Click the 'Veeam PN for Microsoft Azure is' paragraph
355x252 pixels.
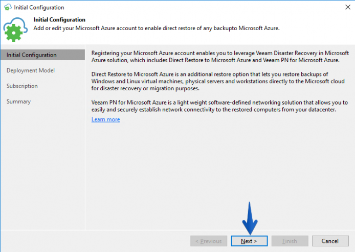[219, 106]
